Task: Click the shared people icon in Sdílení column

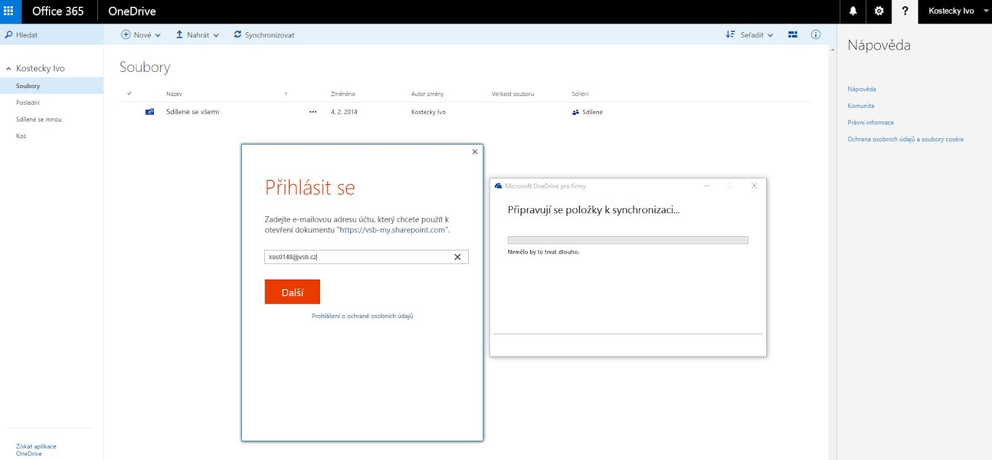Action: (575, 112)
